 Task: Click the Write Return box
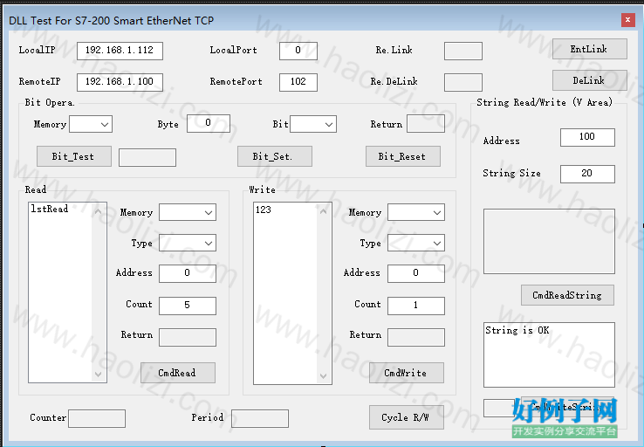(x=416, y=337)
